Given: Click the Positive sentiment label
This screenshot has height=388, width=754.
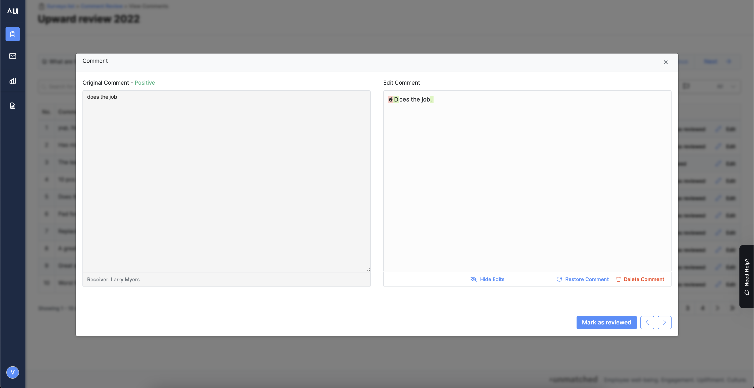Looking at the screenshot, I should click(145, 82).
